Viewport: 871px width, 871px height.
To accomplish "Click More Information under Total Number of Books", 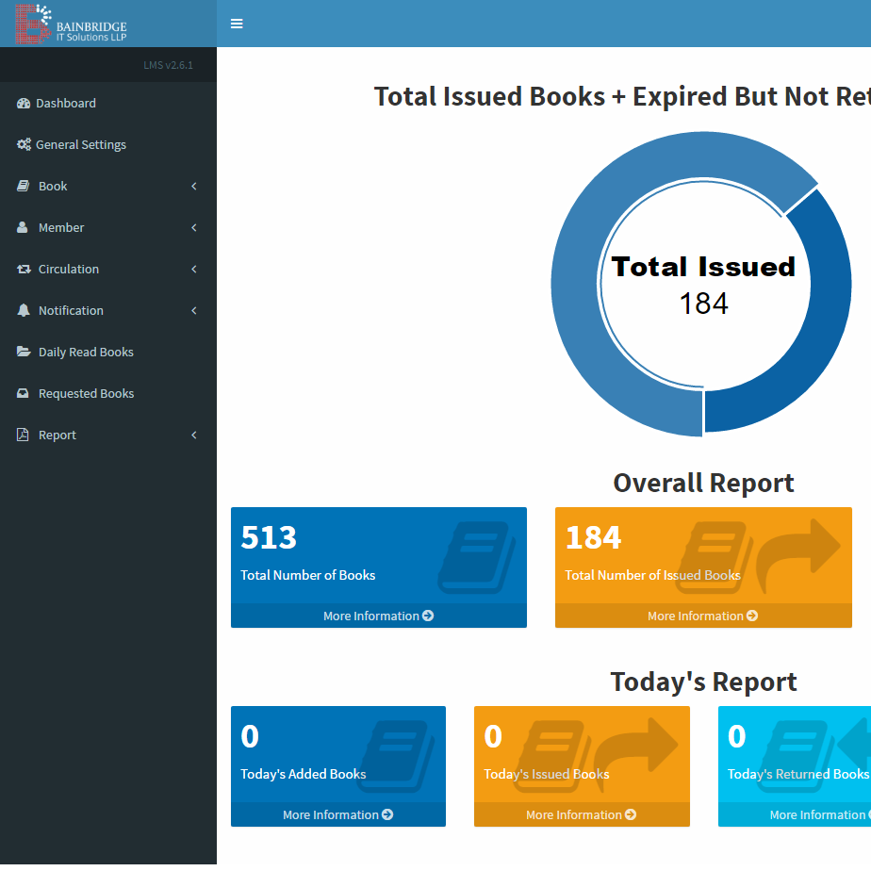I will click(378, 616).
